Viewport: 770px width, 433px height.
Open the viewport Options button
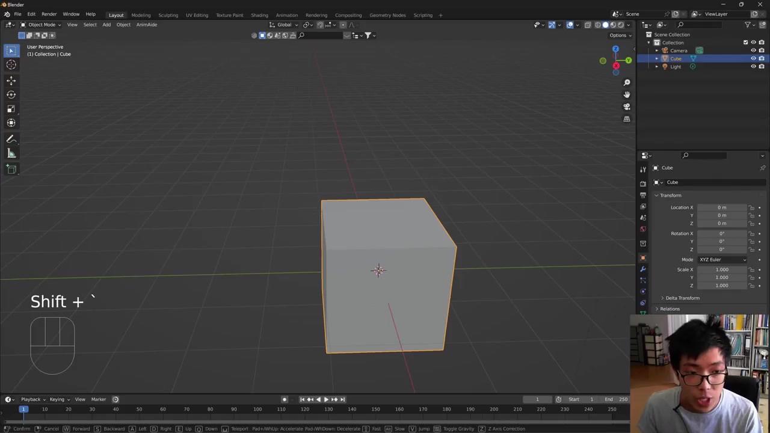(x=620, y=35)
